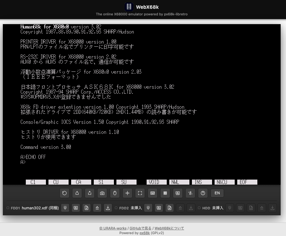Click the FDD2 download icon

coord(191,208)
